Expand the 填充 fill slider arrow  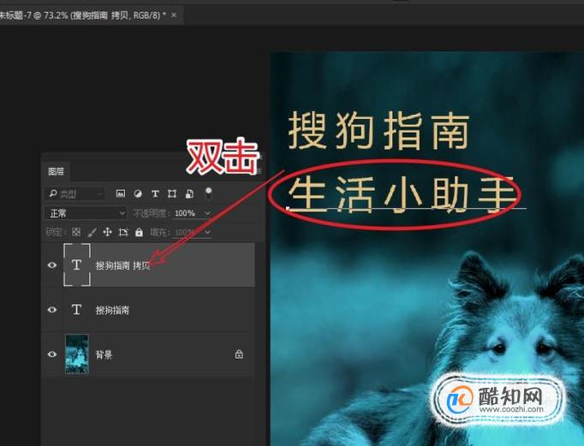207,232
